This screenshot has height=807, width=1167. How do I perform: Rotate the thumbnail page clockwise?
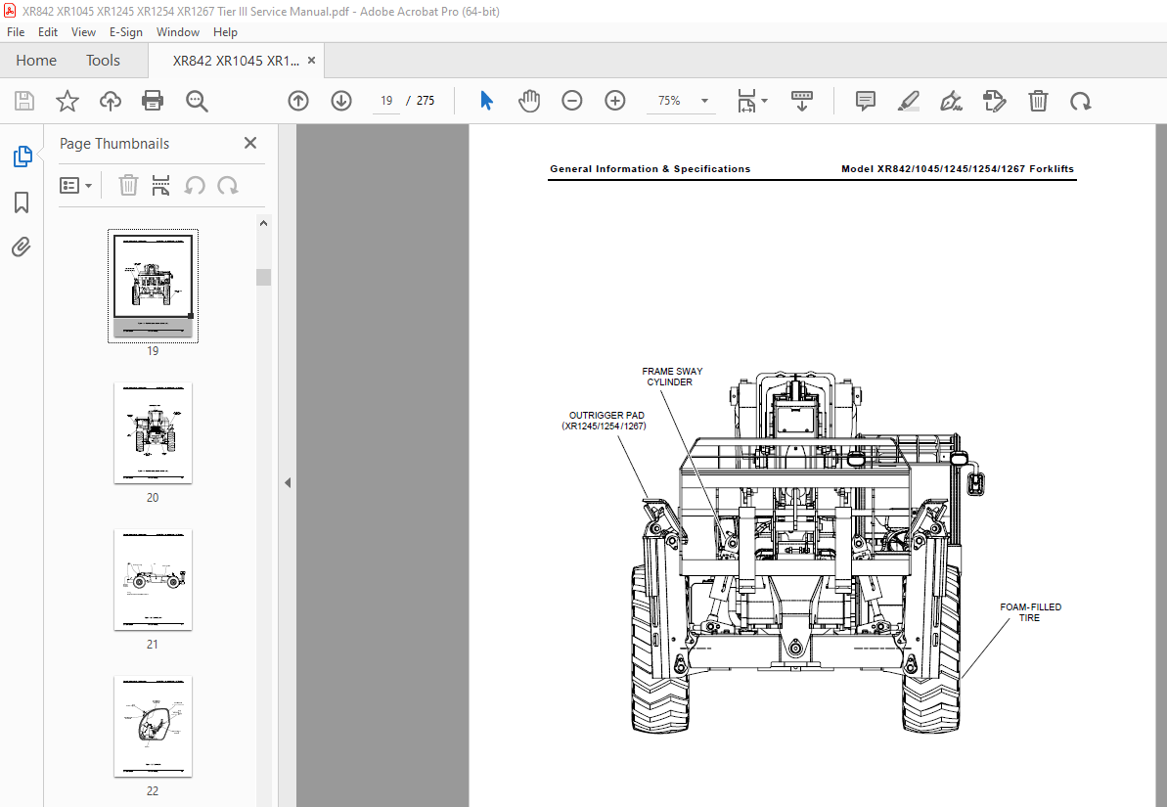tap(228, 186)
